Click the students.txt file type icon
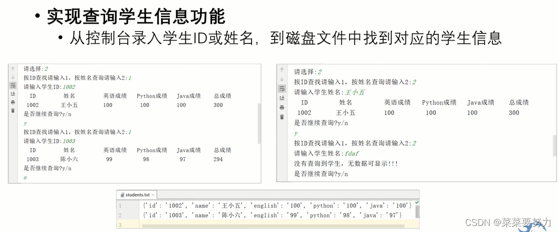Image resolution: width=558 pixels, height=232 pixels. coord(122,195)
